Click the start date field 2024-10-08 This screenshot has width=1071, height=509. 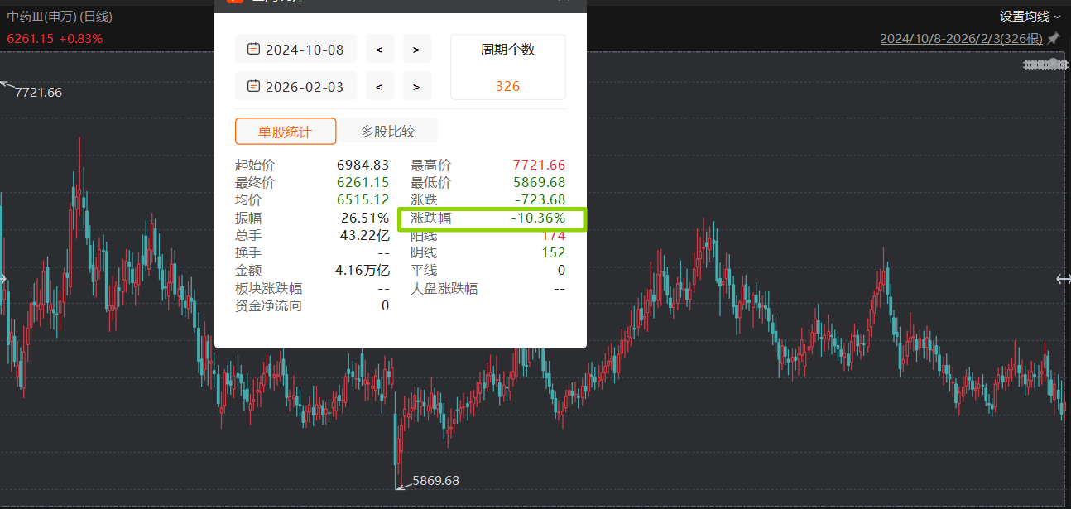coord(304,50)
